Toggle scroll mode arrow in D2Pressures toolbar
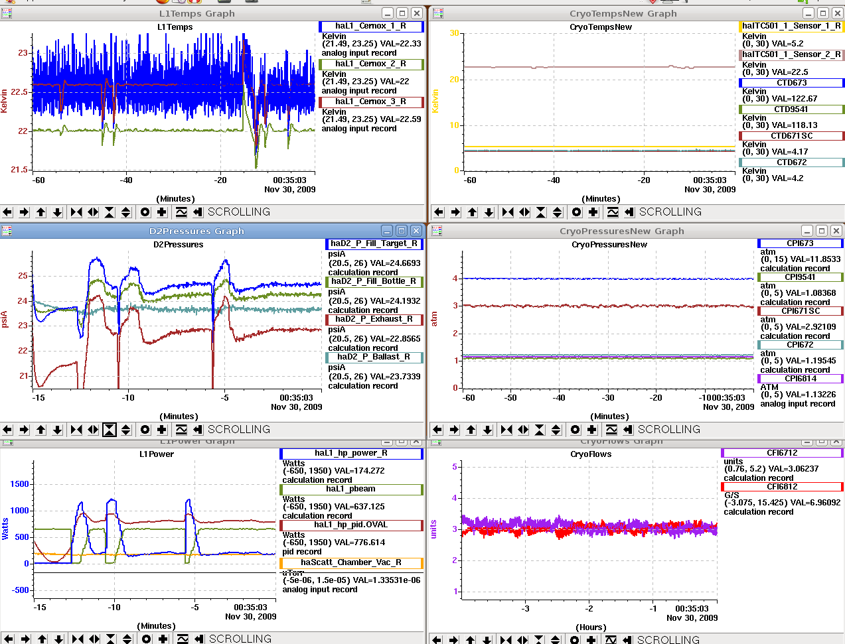This screenshot has width=845, height=644. (198, 430)
